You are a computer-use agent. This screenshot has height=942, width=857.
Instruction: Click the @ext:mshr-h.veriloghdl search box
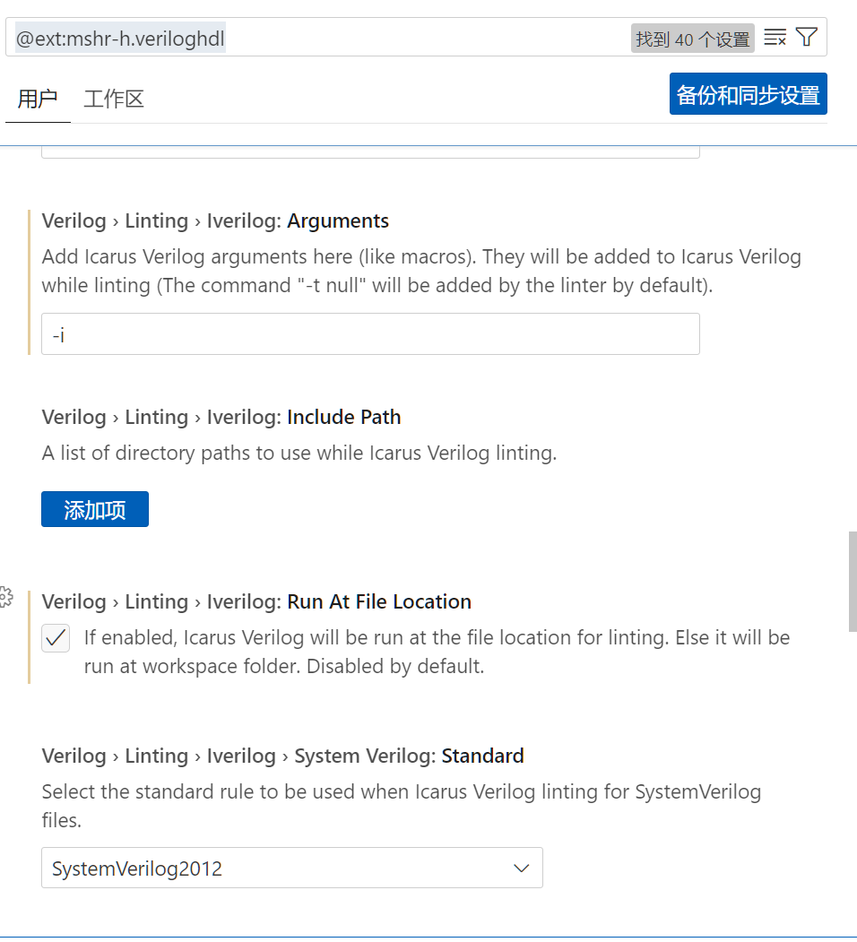coord(314,39)
